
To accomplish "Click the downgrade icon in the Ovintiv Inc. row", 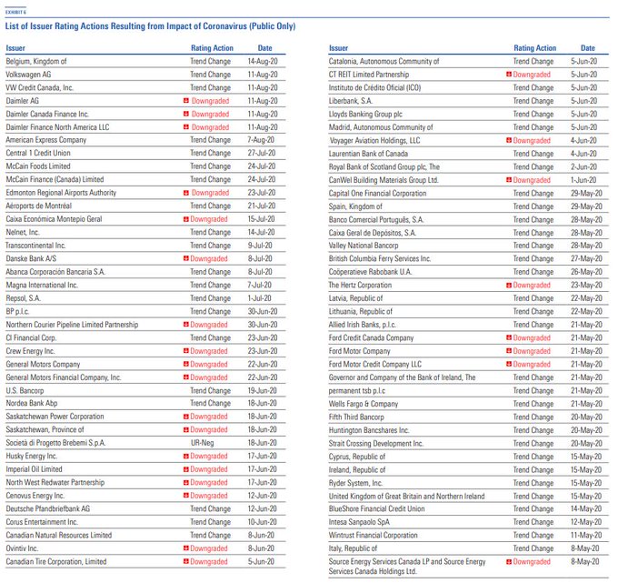I will (186, 548).
